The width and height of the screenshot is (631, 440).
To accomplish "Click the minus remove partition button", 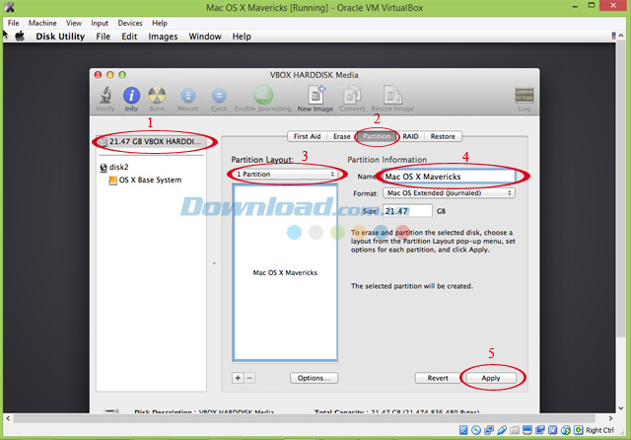I will pyautogui.click(x=249, y=378).
